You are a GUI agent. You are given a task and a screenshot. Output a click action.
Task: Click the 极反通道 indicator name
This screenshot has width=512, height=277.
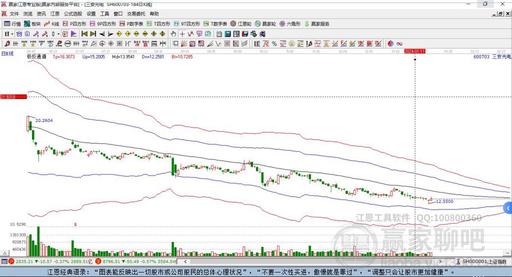36,56
